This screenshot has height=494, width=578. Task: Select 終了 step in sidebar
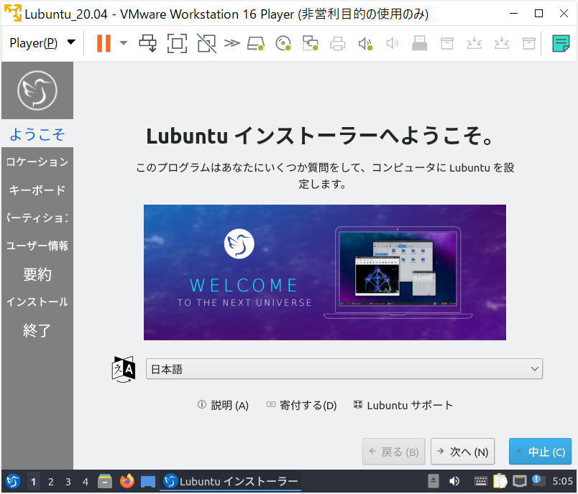click(37, 330)
